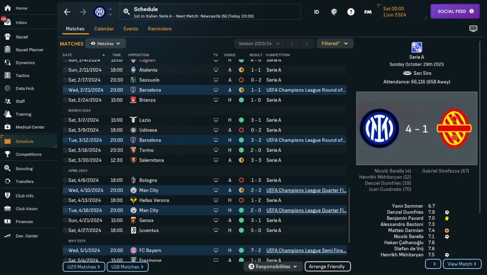Expand the Responsibilities dropdown
487x275 pixels.
pos(273,266)
